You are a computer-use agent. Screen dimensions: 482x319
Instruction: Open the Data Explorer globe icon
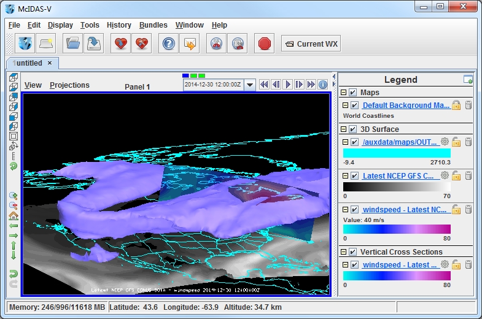(25, 44)
